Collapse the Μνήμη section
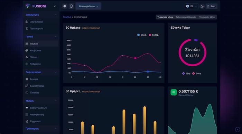Viewport: 242px width, 134px height. (55, 101)
